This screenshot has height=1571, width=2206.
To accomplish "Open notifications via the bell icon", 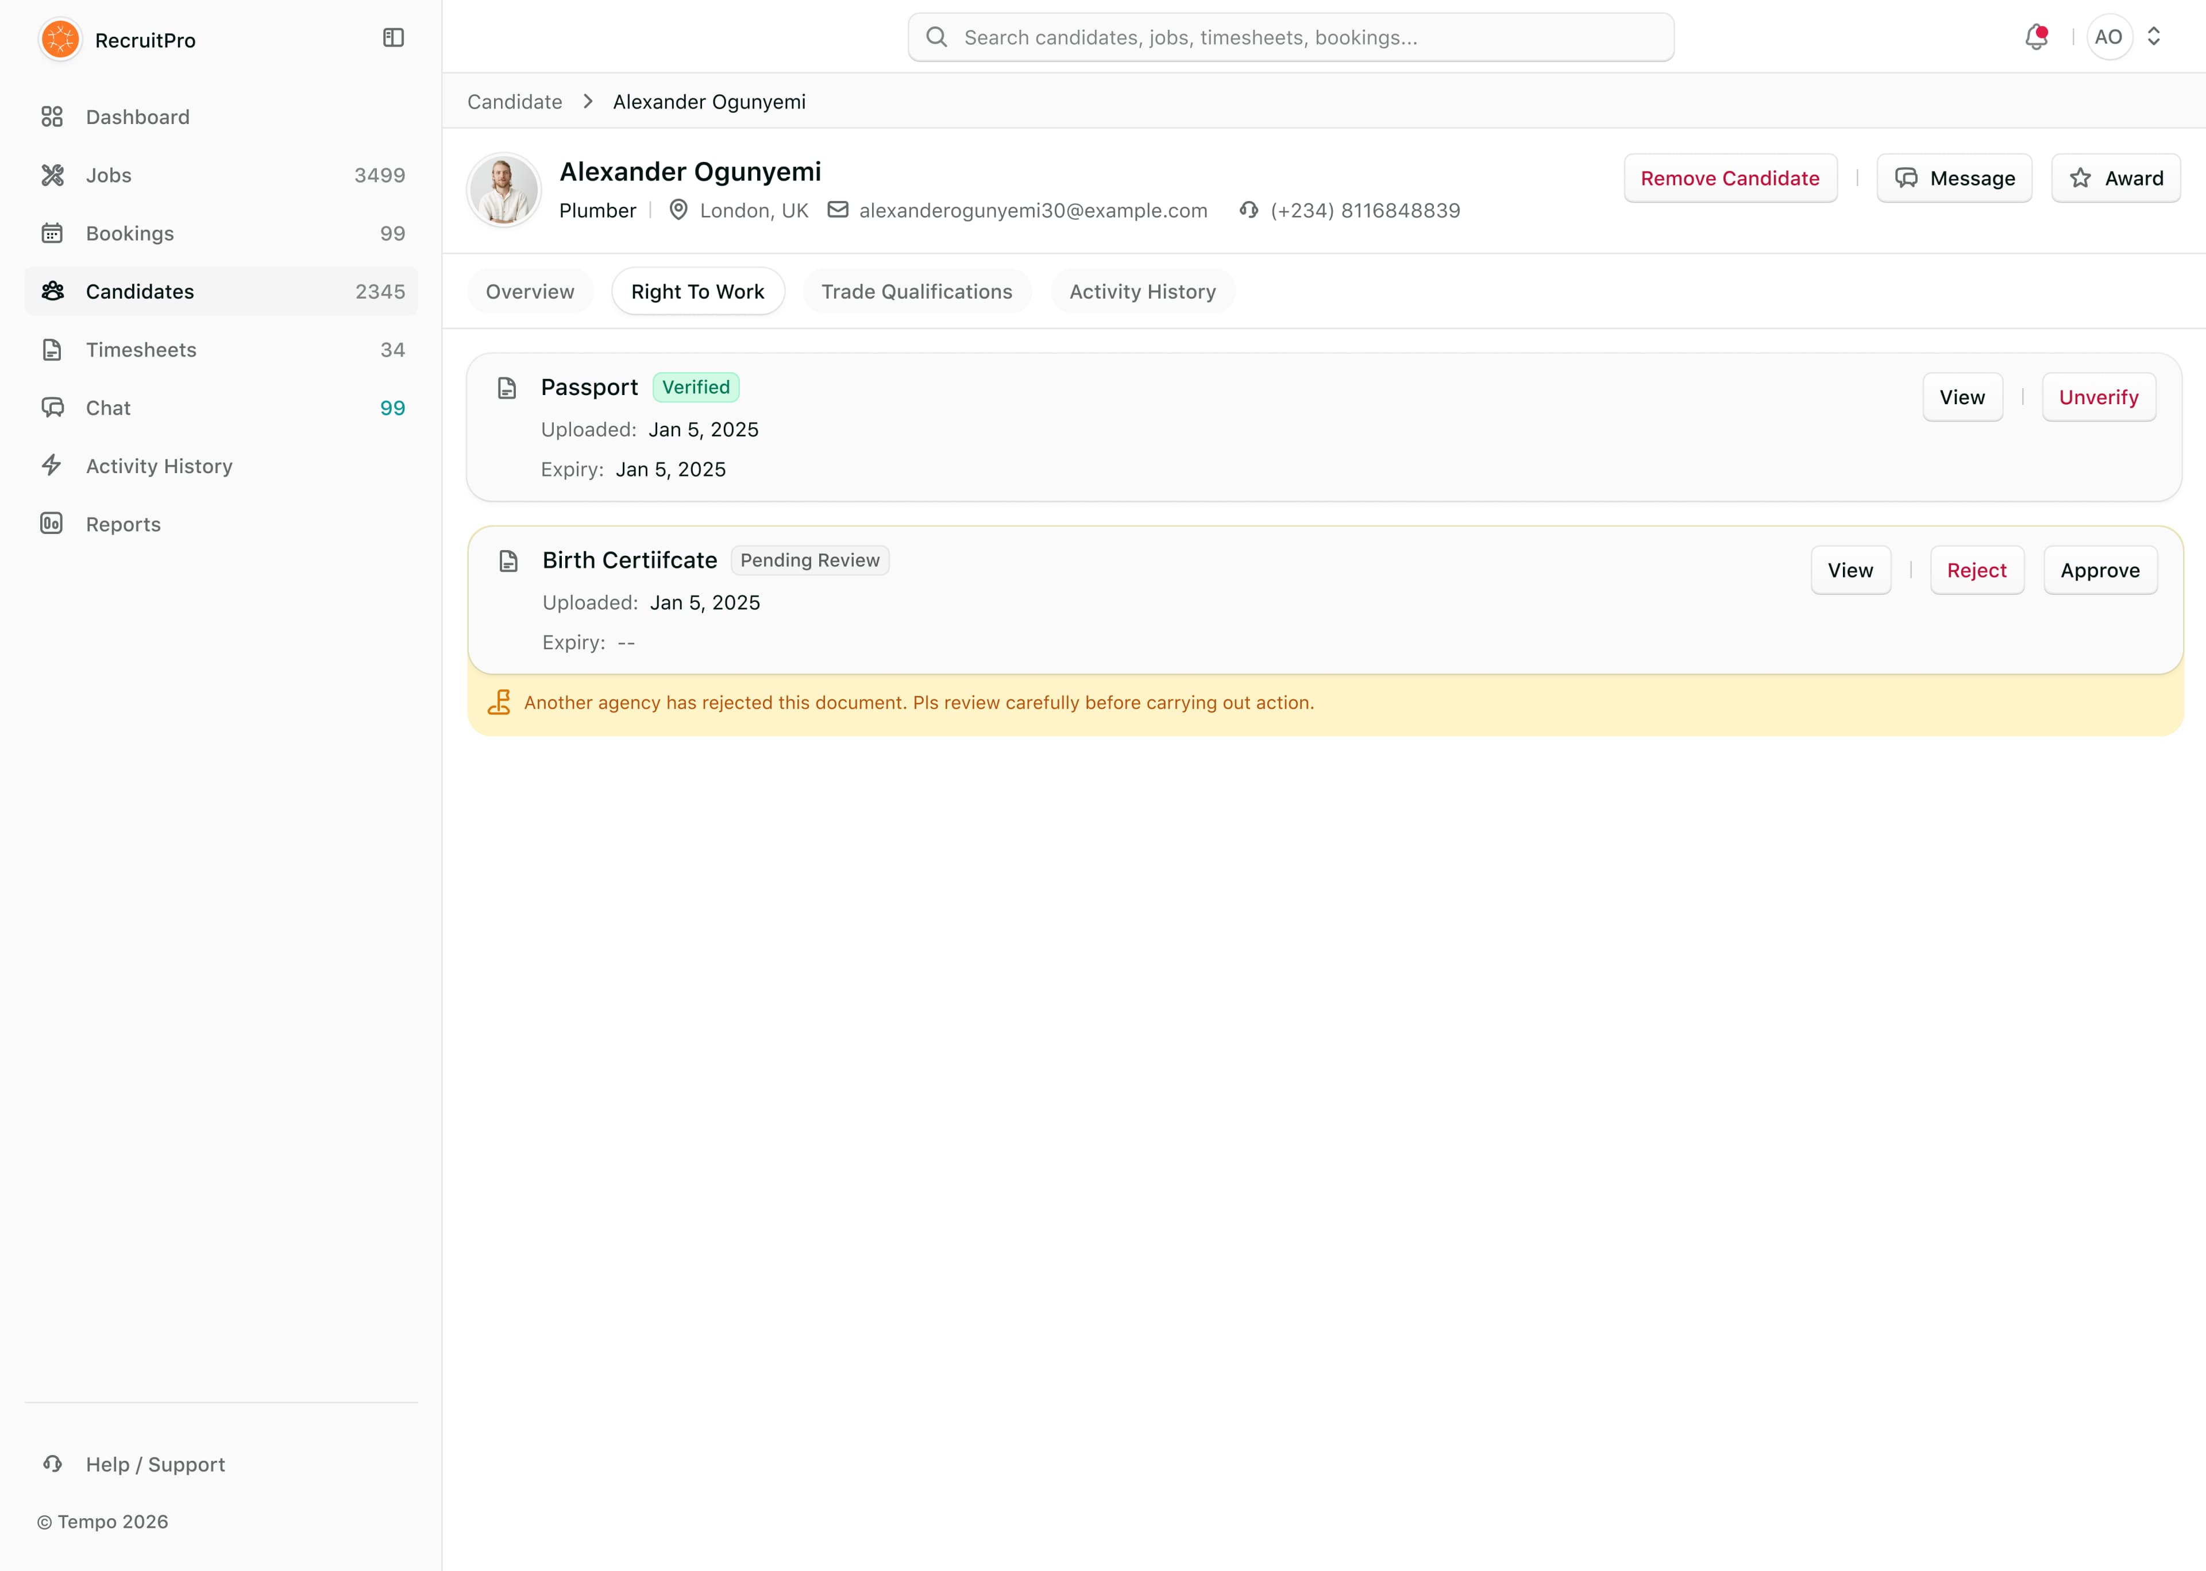I will click(2036, 37).
